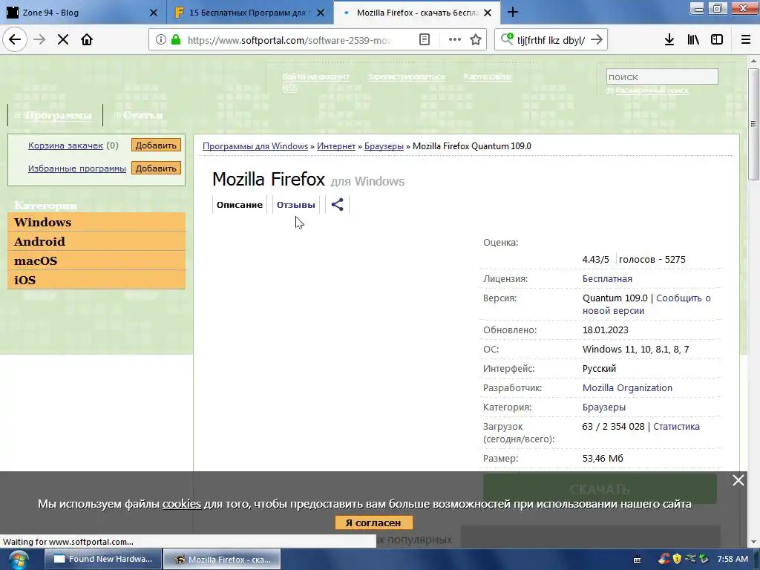
Task: Follow the Интернет breadcrumb link
Action: click(336, 146)
